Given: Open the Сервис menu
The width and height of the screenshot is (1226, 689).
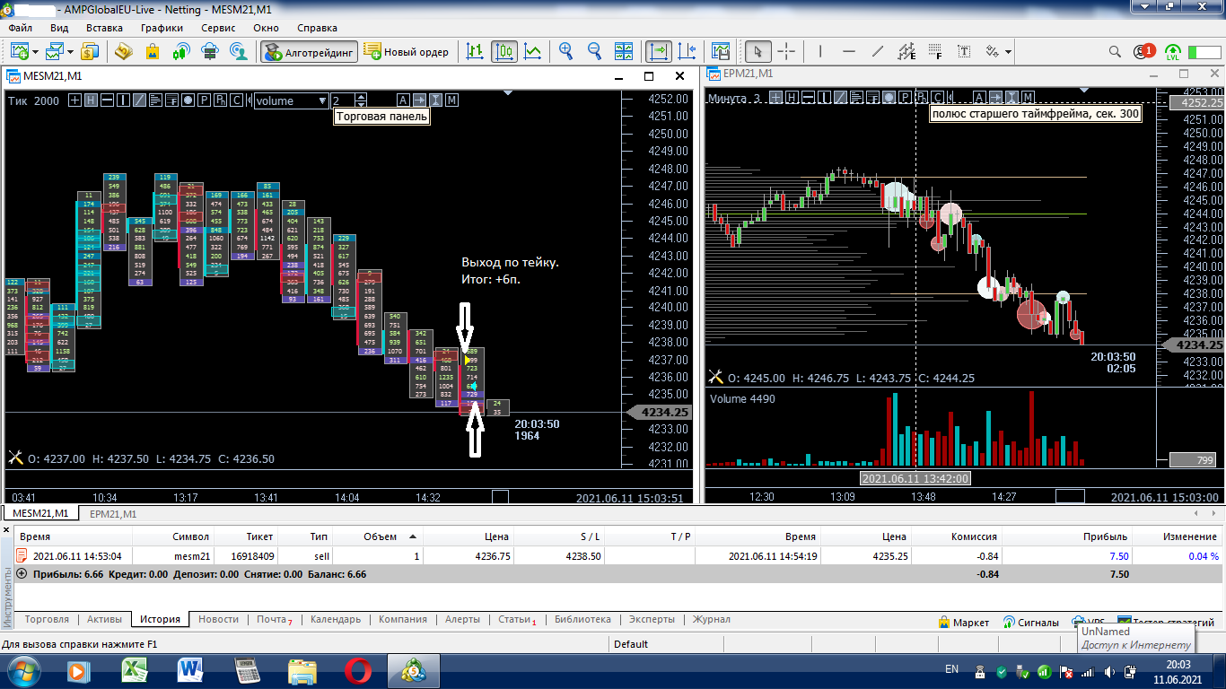Looking at the screenshot, I should coord(218,28).
